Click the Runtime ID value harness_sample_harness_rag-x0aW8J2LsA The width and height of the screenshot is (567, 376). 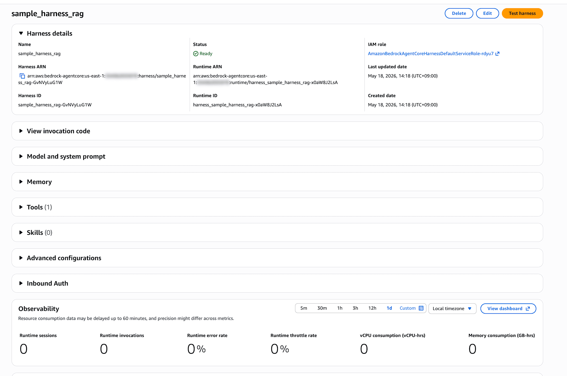click(x=237, y=105)
